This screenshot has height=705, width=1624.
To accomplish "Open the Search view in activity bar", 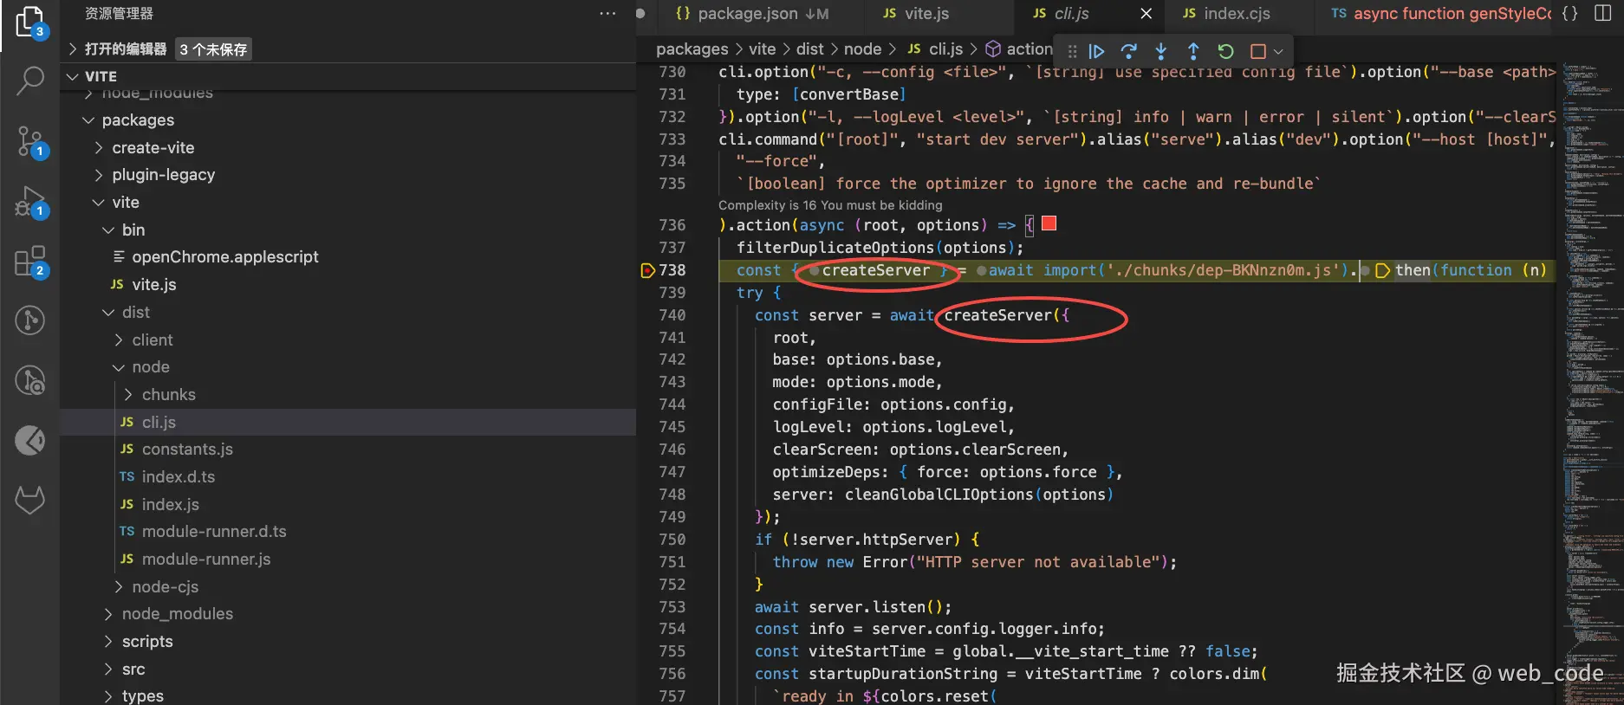I will pyautogui.click(x=30, y=81).
